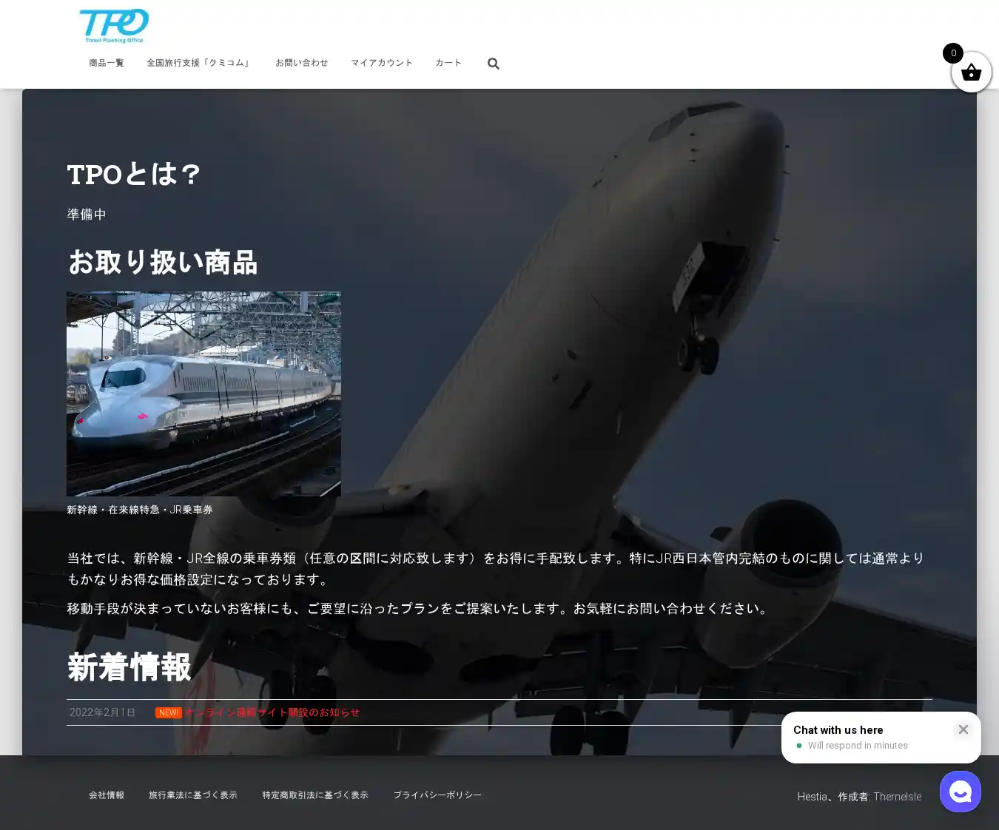Image resolution: width=999 pixels, height=830 pixels.
Task: Click the Shinkansen train product image
Action: coord(203,394)
